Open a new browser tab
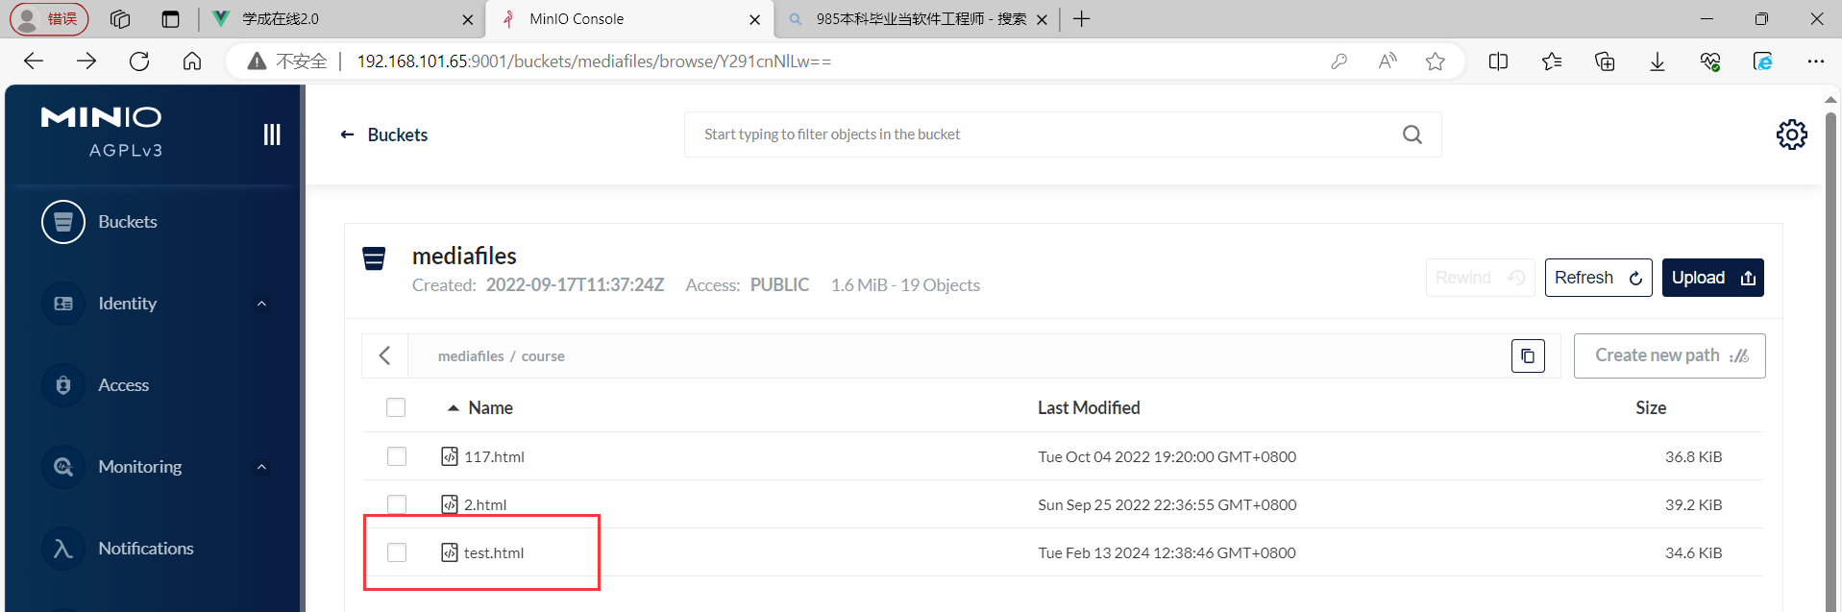1842x612 pixels. point(1082,19)
